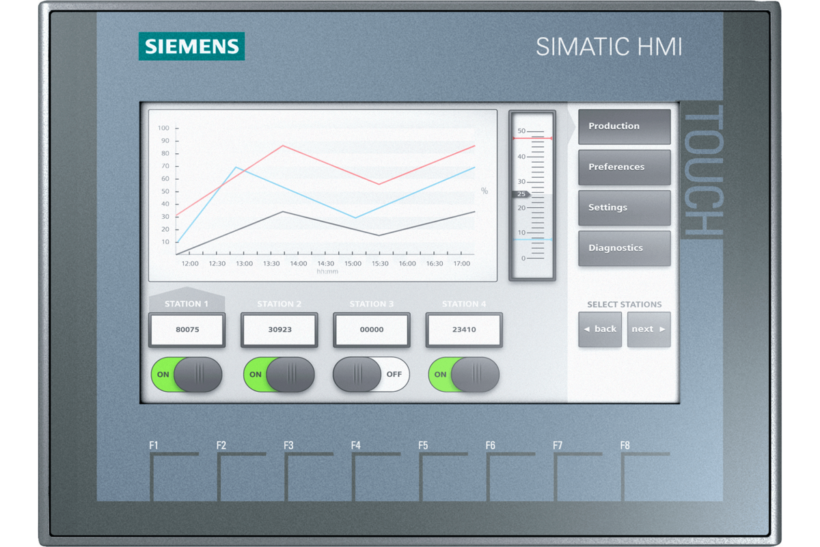Screen dimensions: 820x547
Task: Turn off the Station 1 switch
Action: tap(187, 375)
